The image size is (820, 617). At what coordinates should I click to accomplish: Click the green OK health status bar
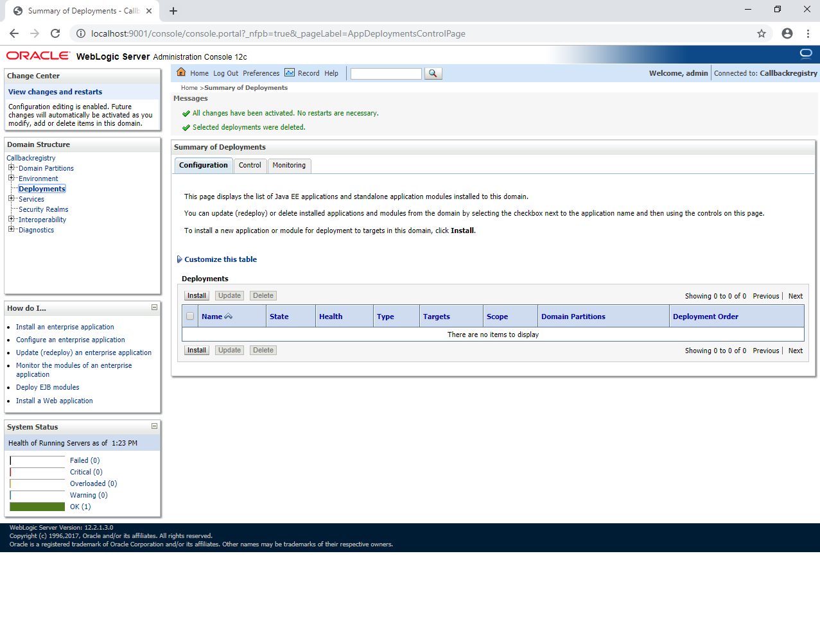click(x=37, y=507)
